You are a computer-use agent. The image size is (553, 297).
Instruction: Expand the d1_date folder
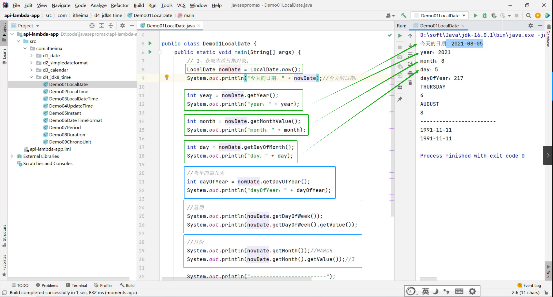click(31, 55)
